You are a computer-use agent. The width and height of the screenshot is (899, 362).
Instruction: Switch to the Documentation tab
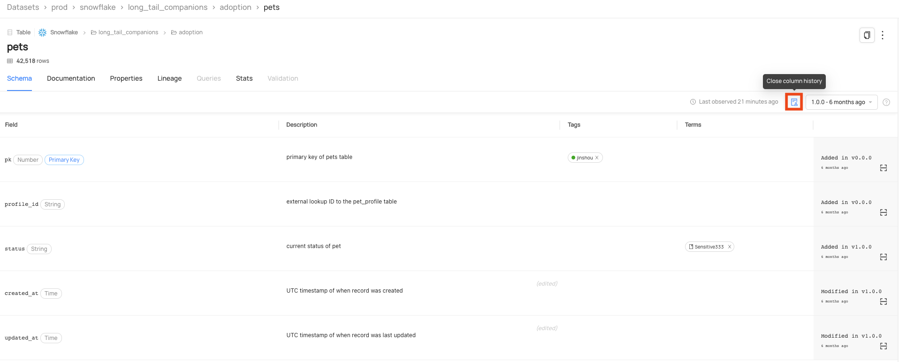71,78
